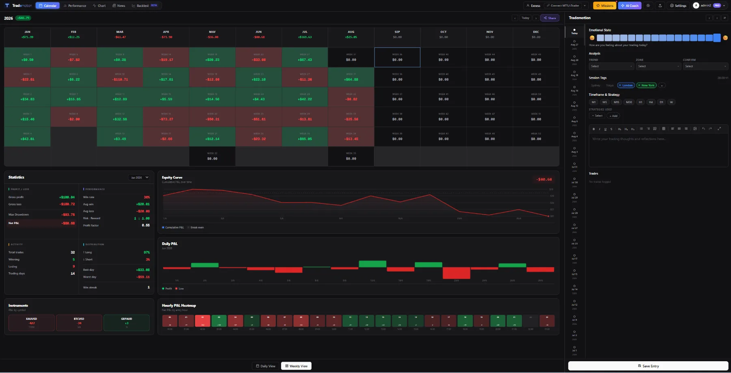Expand journal editor to fullscreen
The width and height of the screenshot is (731, 373).
[x=719, y=129]
